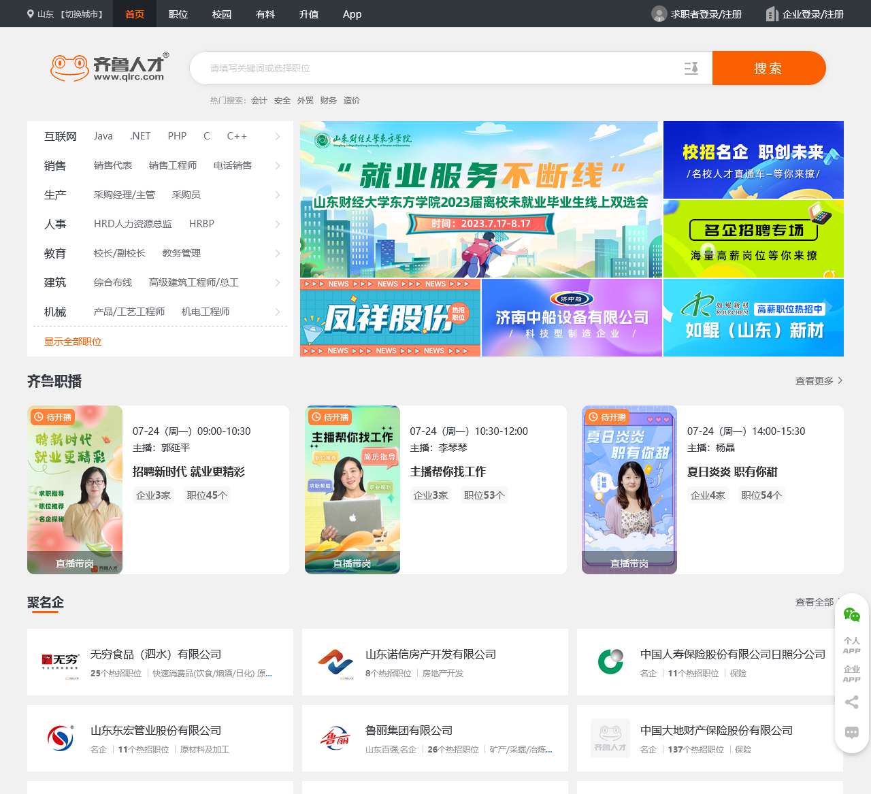871x794 pixels.
Task: Select the App navigation tab
Action: 352,14
